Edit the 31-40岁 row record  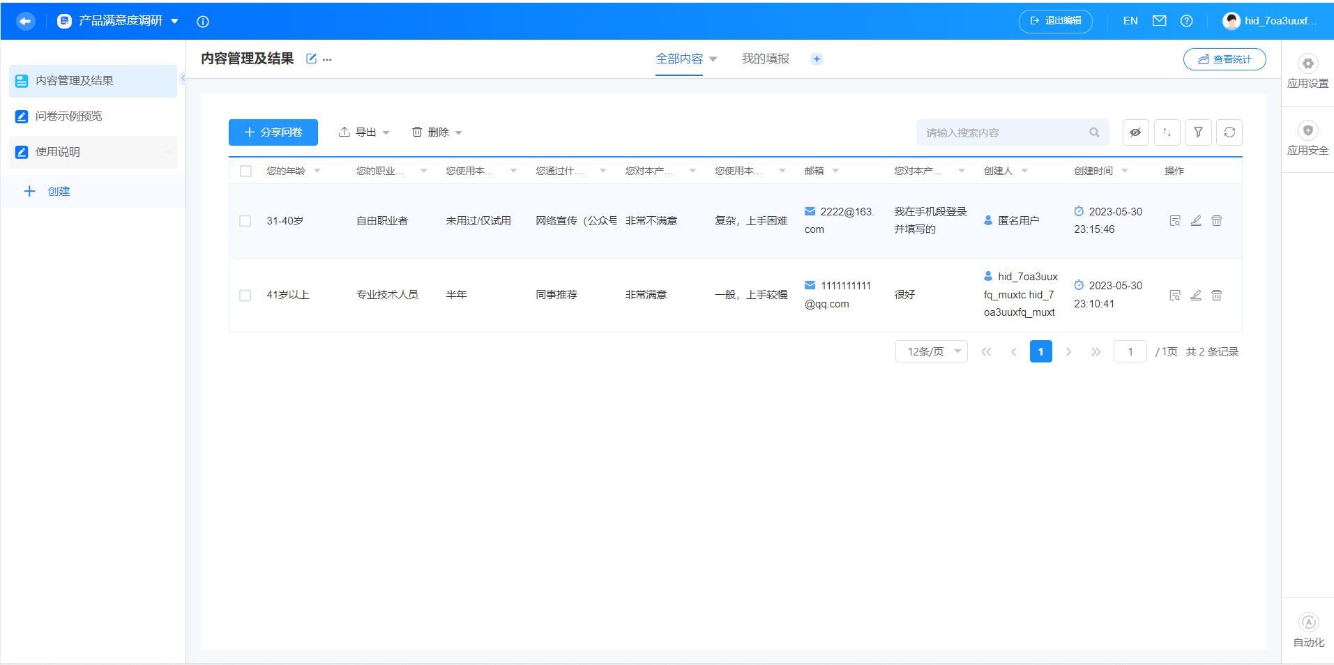[1196, 221]
